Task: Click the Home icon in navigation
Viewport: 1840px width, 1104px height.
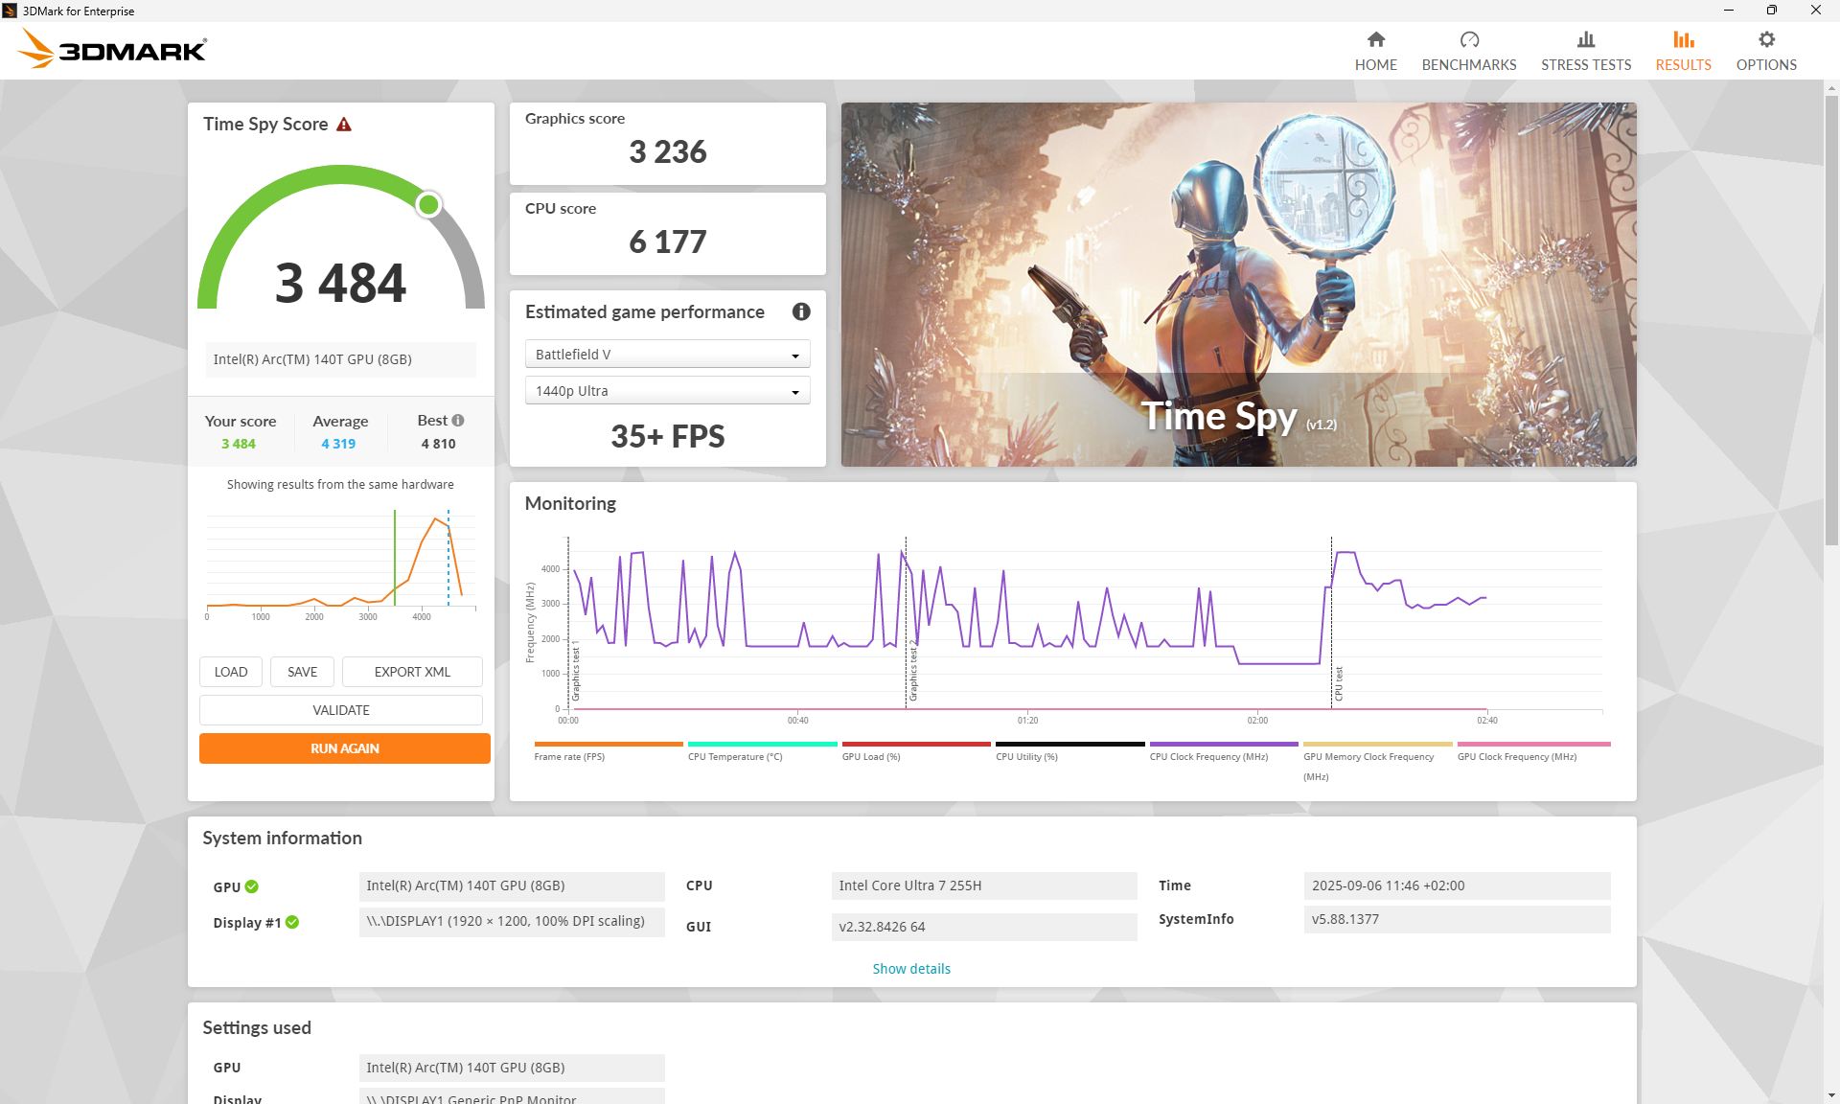Action: (1375, 39)
